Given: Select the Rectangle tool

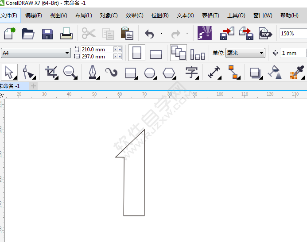Looking at the screenshot, I should click(131, 72).
